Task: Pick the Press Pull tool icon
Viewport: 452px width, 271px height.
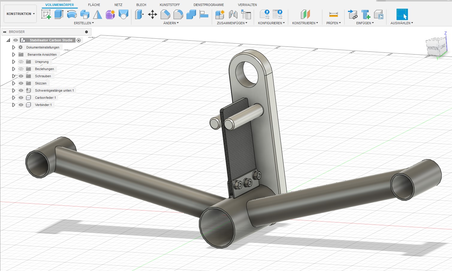Action: (139, 14)
